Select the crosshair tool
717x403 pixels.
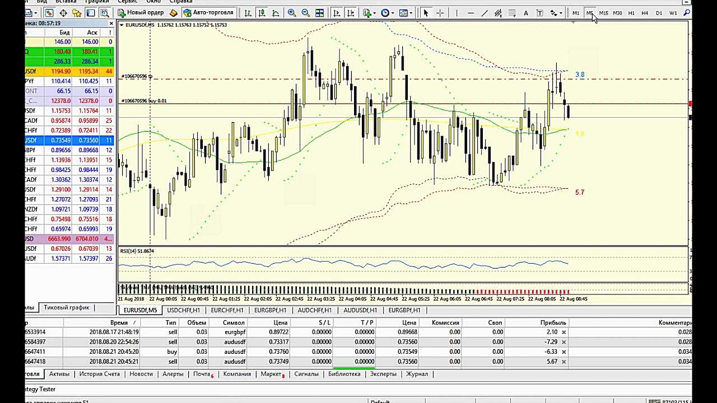click(440, 13)
